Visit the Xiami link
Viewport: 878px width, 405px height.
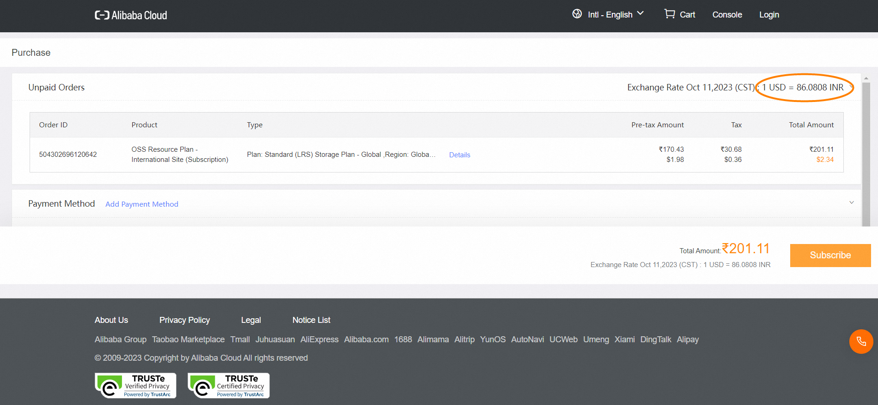[x=624, y=339]
